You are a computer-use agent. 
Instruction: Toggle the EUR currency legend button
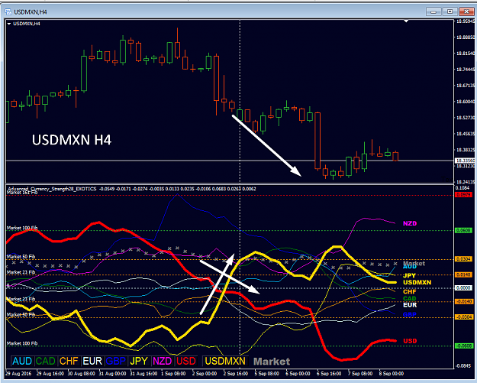pyautogui.click(x=92, y=361)
